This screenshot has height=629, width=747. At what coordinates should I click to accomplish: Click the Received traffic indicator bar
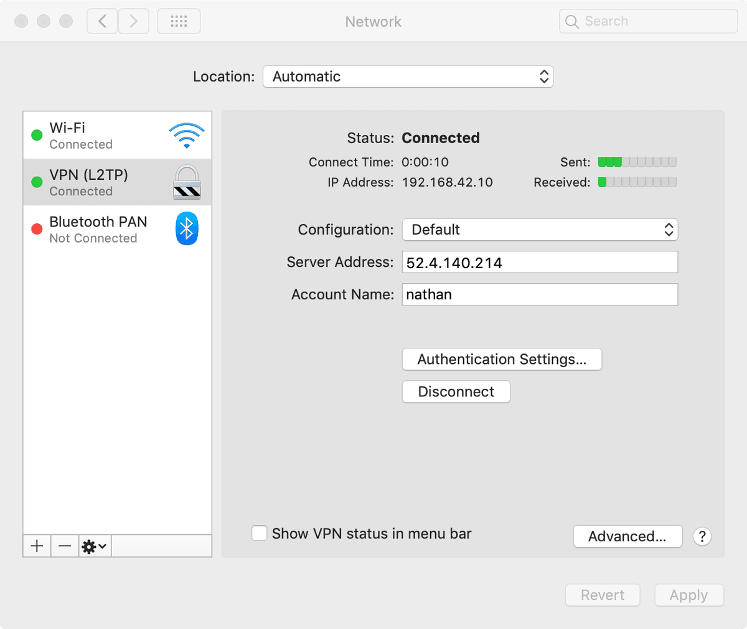636,182
